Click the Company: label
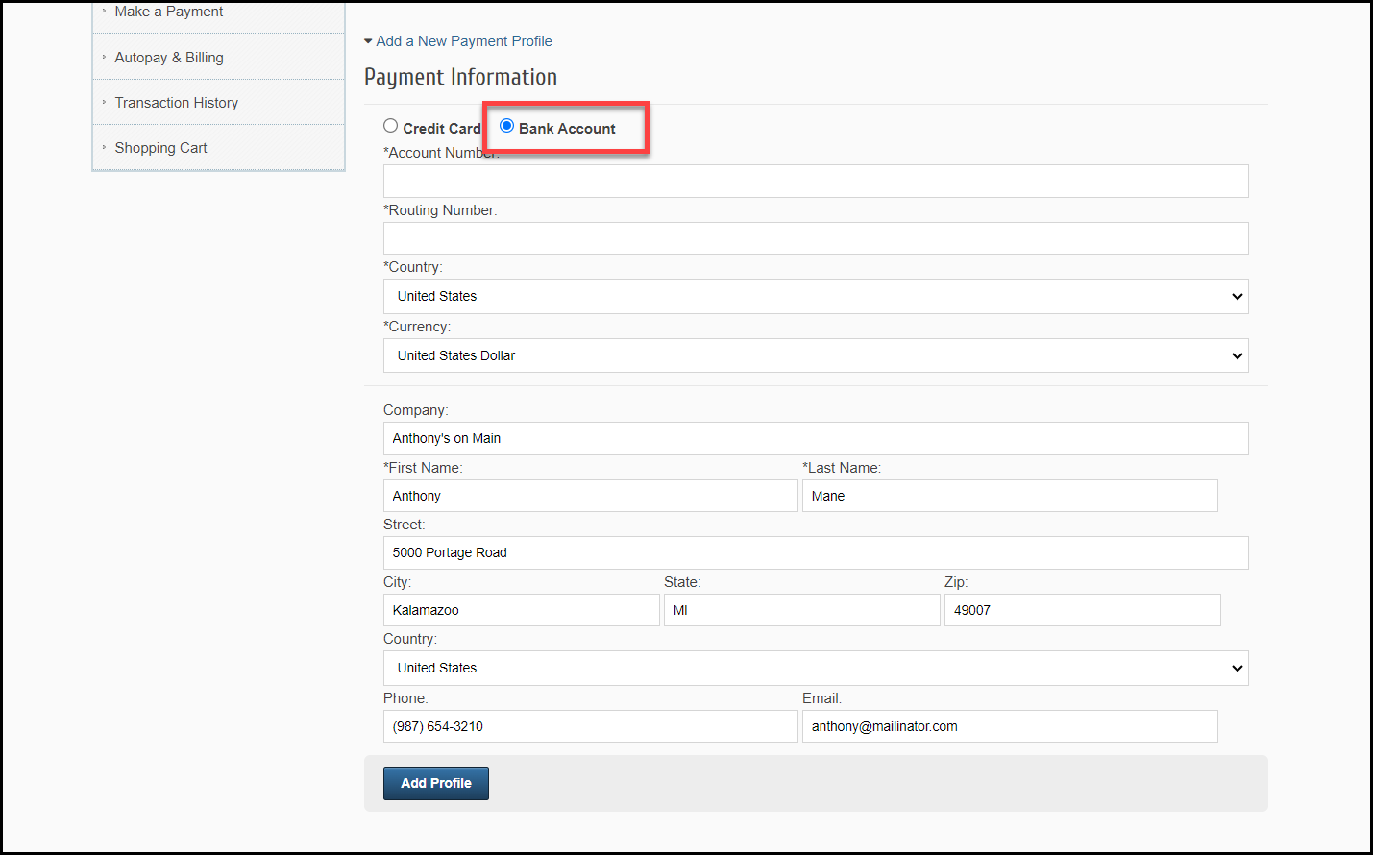Viewport: 1373px width, 855px height. [x=415, y=410]
